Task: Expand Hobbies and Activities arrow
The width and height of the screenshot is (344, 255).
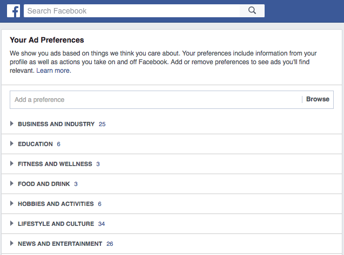Action: tap(12, 204)
